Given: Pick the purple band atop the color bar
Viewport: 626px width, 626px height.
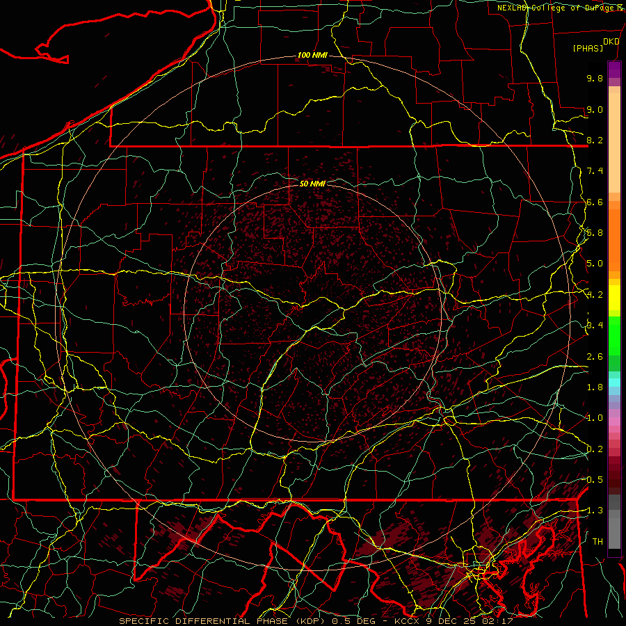Looking at the screenshot, I should (x=614, y=70).
